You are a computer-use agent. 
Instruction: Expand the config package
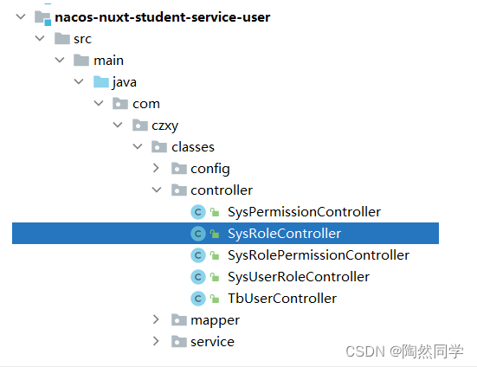point(156,168)
